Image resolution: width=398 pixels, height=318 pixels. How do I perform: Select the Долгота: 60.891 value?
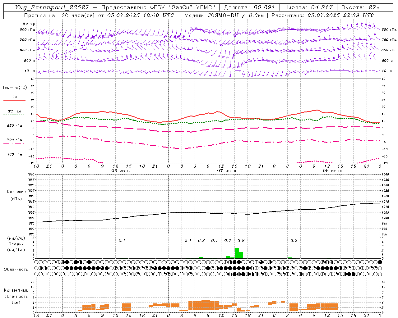(x=249, y=7)
